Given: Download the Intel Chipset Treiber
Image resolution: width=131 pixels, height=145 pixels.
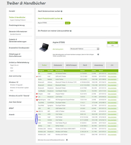Looking at the screenshot, I should tap(112, 94).
